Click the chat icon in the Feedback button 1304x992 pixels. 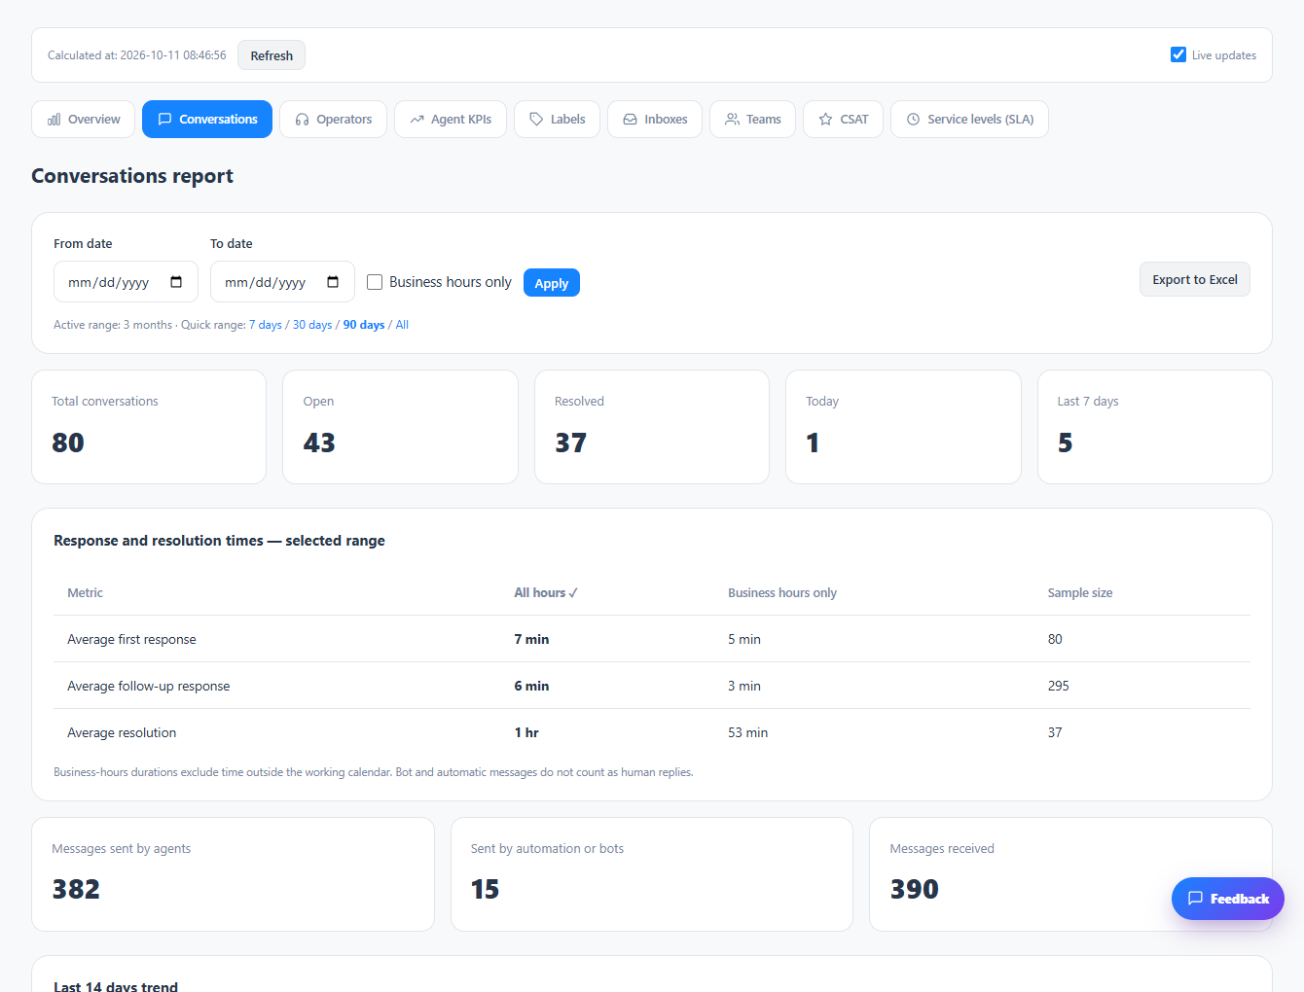pyautogui.click(x=1196, y=899)
